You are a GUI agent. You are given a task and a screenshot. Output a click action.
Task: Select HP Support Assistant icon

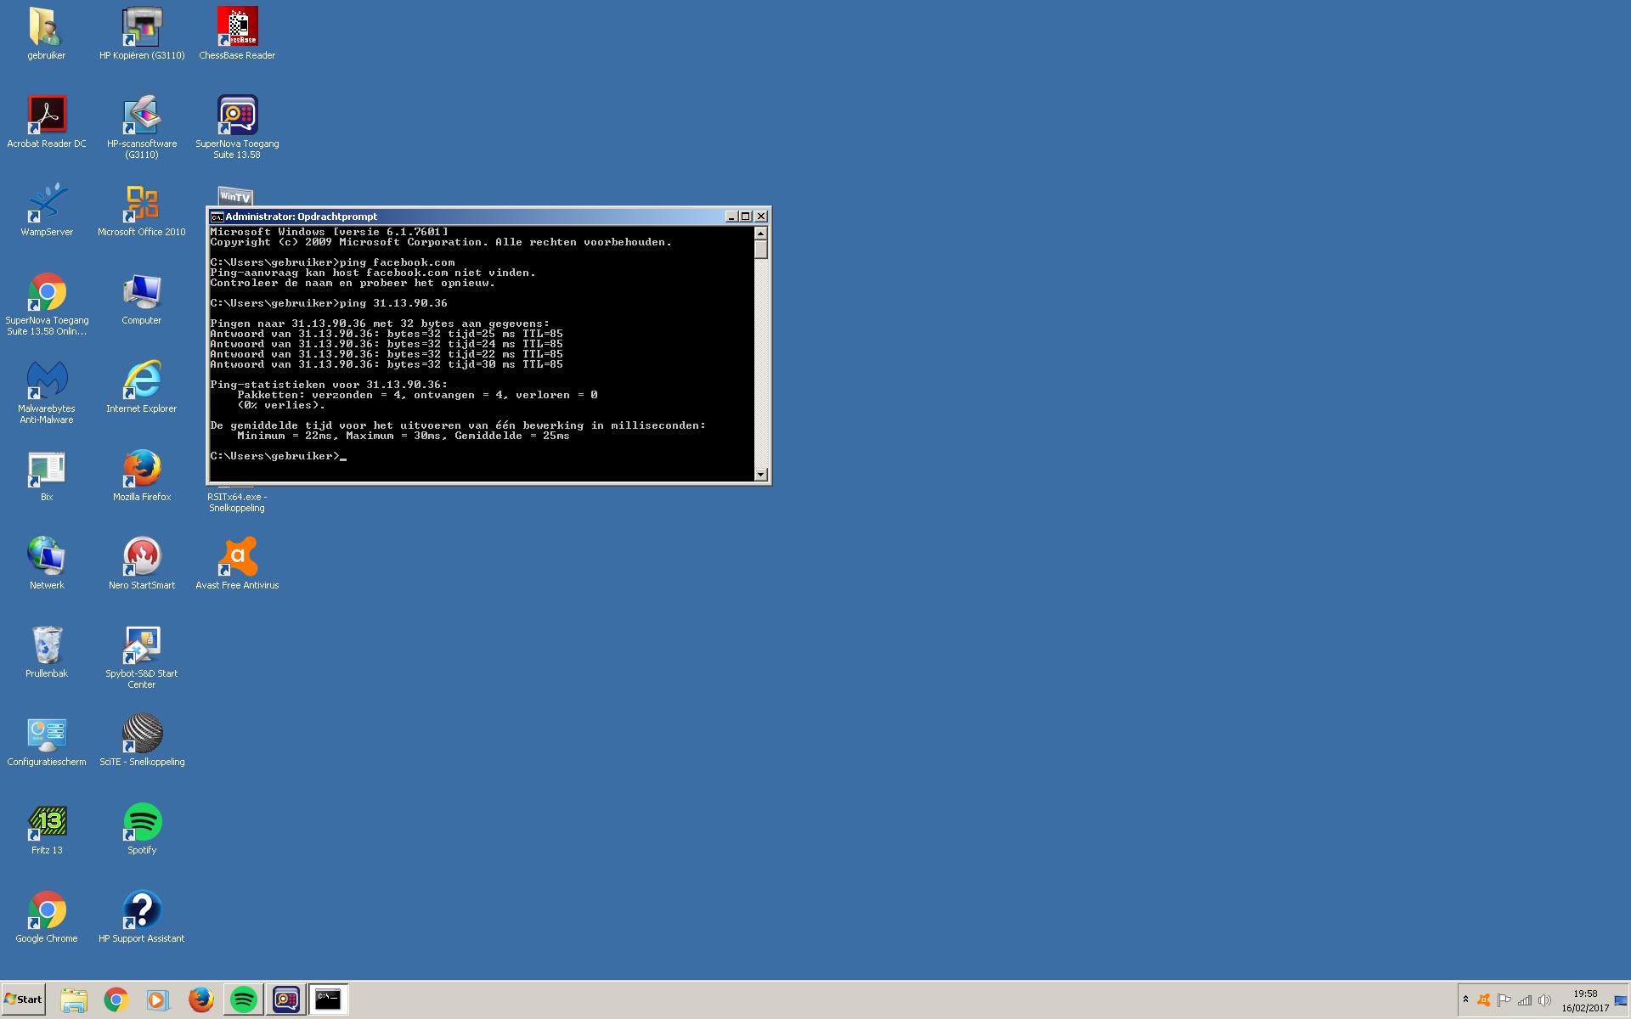pos(142,910)
